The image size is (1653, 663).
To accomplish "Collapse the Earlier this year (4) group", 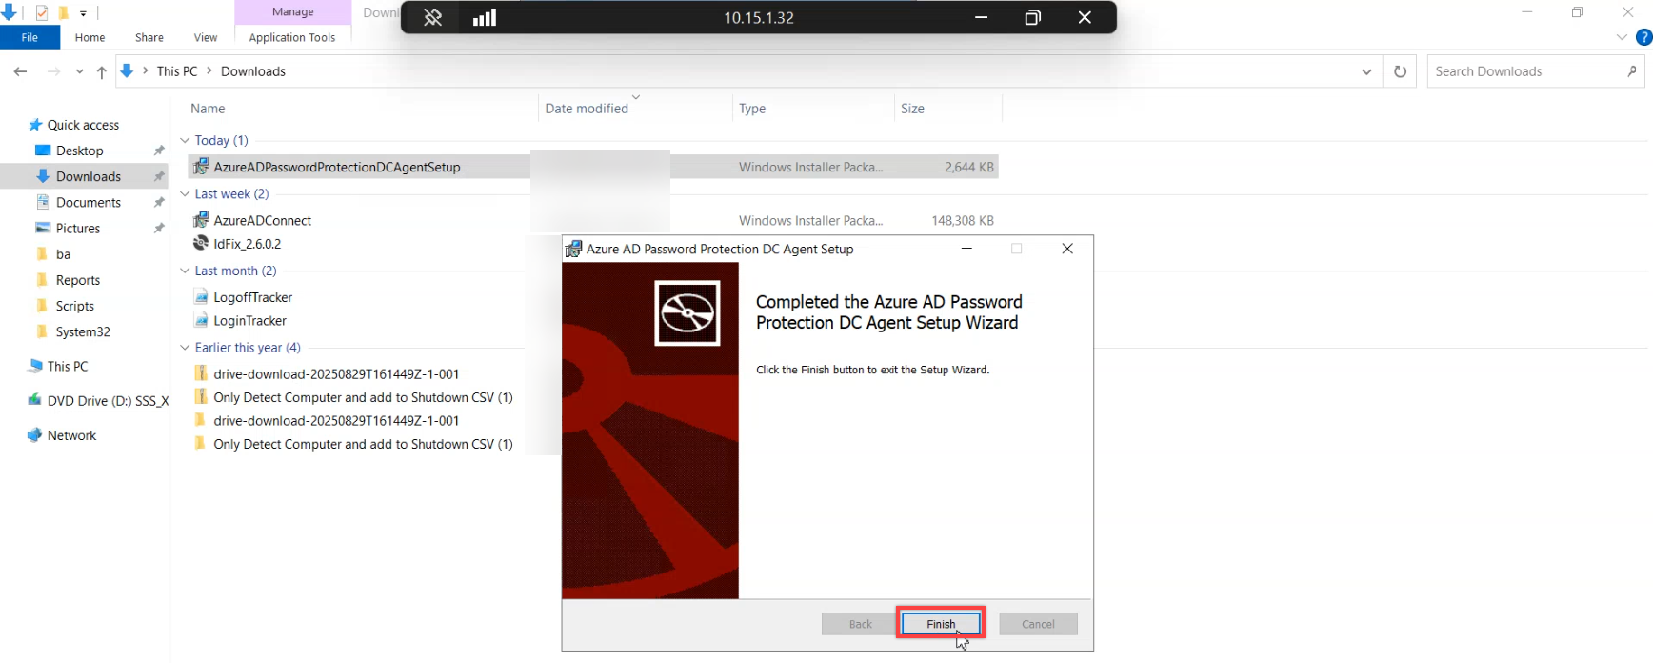I will 185,348.
